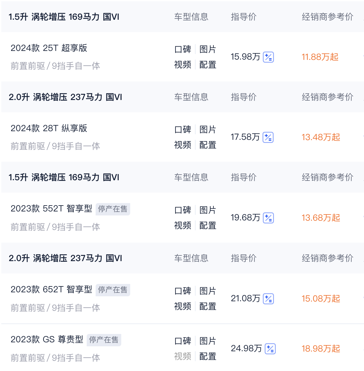Click 停产在售 tag on 552T 智享型
This screenshot has height=371, width=364.
pos(113,209)
